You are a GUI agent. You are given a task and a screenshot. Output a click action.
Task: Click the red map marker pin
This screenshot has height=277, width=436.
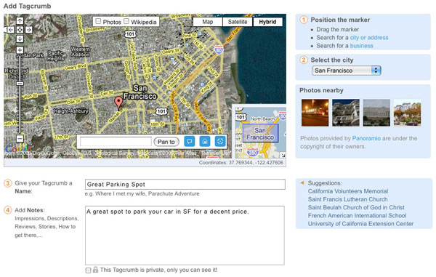pyautogui.click(x=118, y=103)
